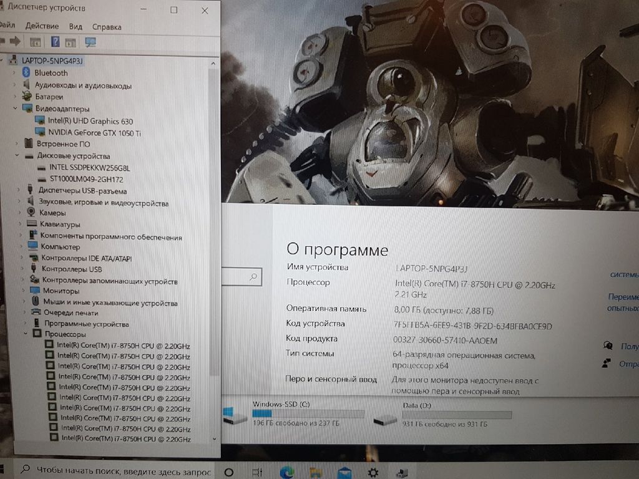Click the device ID value starting with 7F5FFB5A

tap(472, 326)
